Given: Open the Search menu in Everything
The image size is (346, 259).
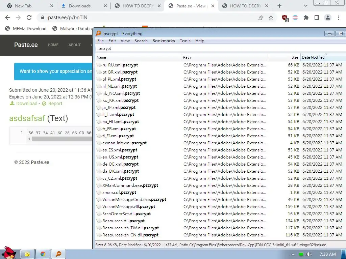Looking at the screenshot, I should [x=141, y=41].
